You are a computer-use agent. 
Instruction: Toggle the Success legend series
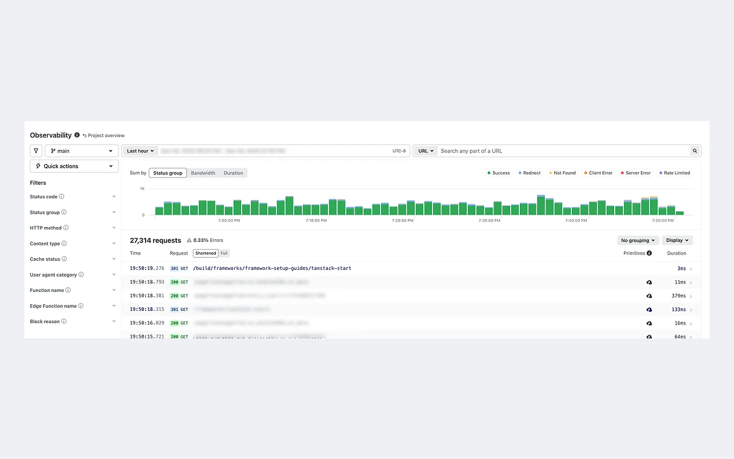point(499,173)
